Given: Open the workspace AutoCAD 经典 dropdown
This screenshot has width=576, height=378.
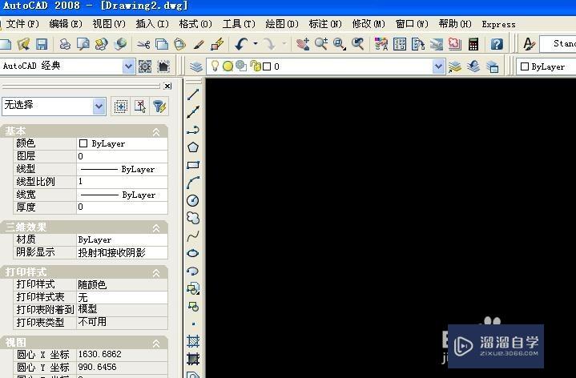Looking at the screenshot, I should click(128, 66).
